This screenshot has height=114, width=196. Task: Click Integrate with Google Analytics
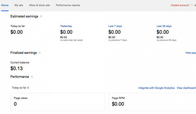tap(156, 88)
